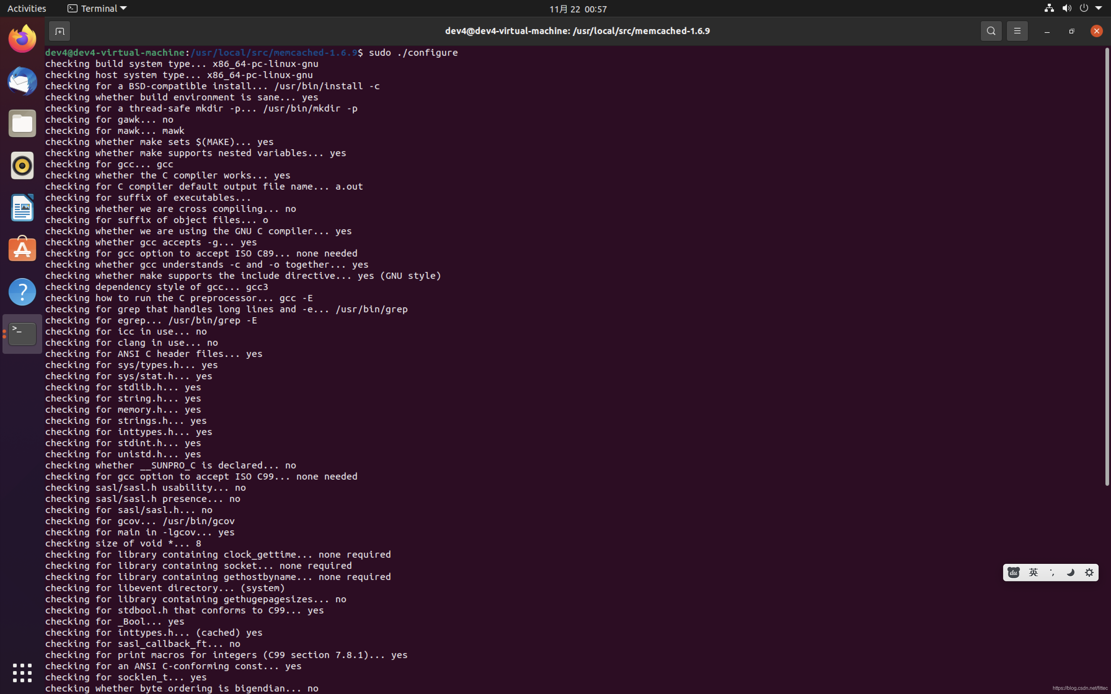
Task: Click 'checking for socklen_t... yes' line
Action: point(126,677)
